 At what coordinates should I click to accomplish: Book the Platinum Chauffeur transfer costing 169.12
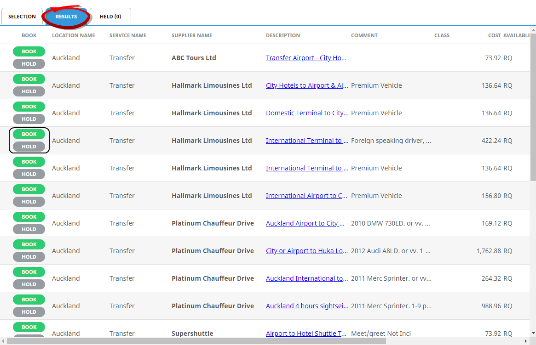click(29, 217)
